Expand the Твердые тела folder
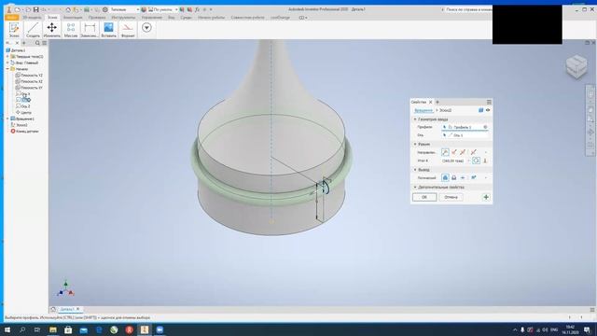Image resolution: width=597 pixels, height=336 pixels. tap(7, 56)
